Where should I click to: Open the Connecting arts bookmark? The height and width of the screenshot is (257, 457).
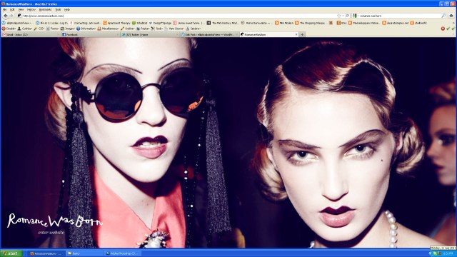click(x=85, y=23)
